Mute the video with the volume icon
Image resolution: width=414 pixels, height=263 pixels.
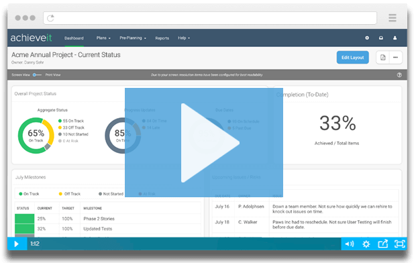click(x=350, y=244)
